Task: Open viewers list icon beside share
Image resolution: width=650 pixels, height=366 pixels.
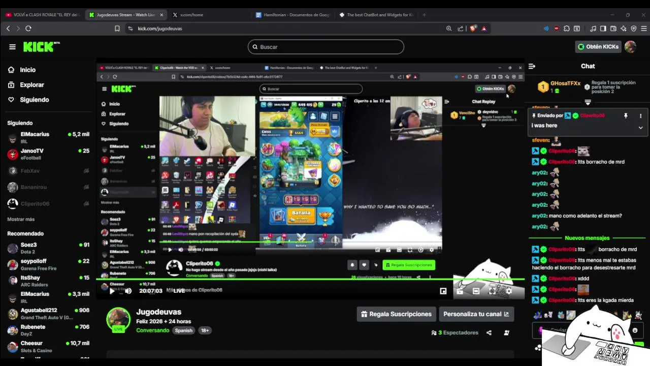Action: coord(506,333)
